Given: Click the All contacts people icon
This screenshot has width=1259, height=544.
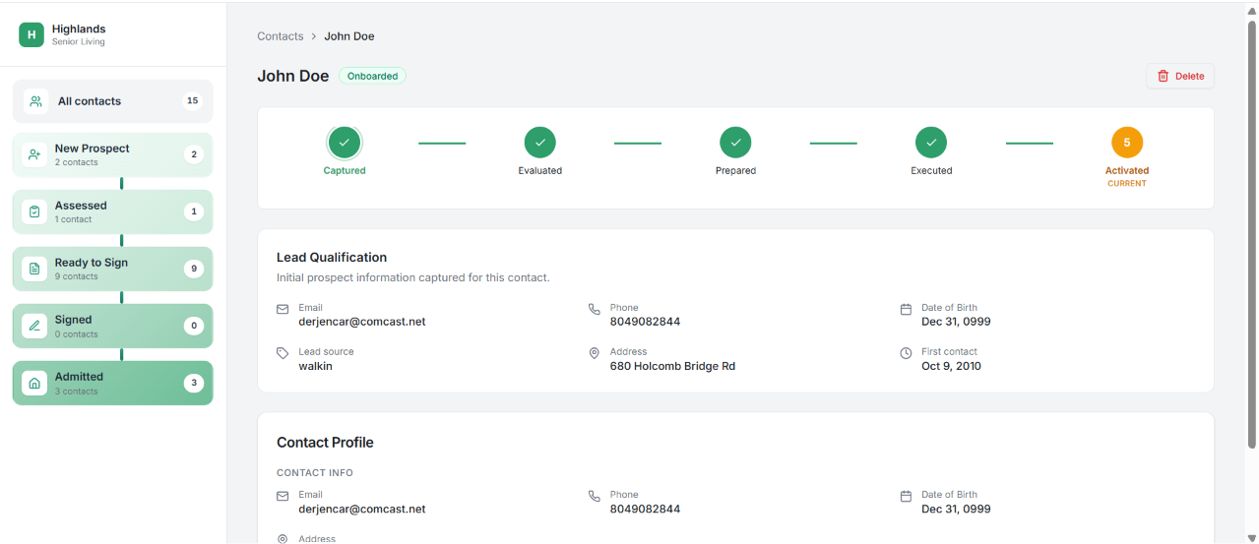Looking at the screenshot, I should click(x=35, y=101).
